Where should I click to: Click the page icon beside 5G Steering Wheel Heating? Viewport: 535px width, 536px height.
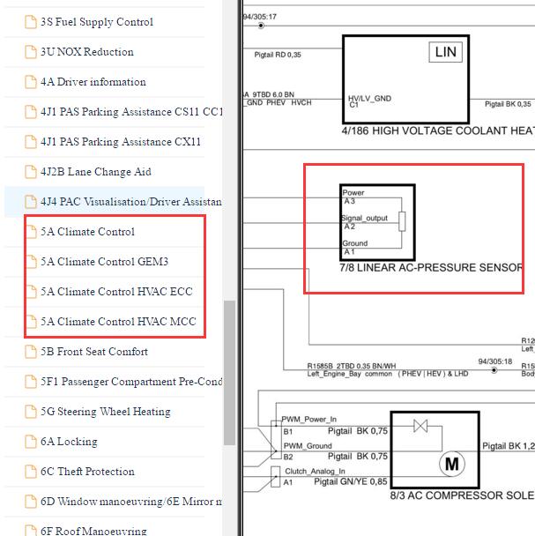(31, 412)
